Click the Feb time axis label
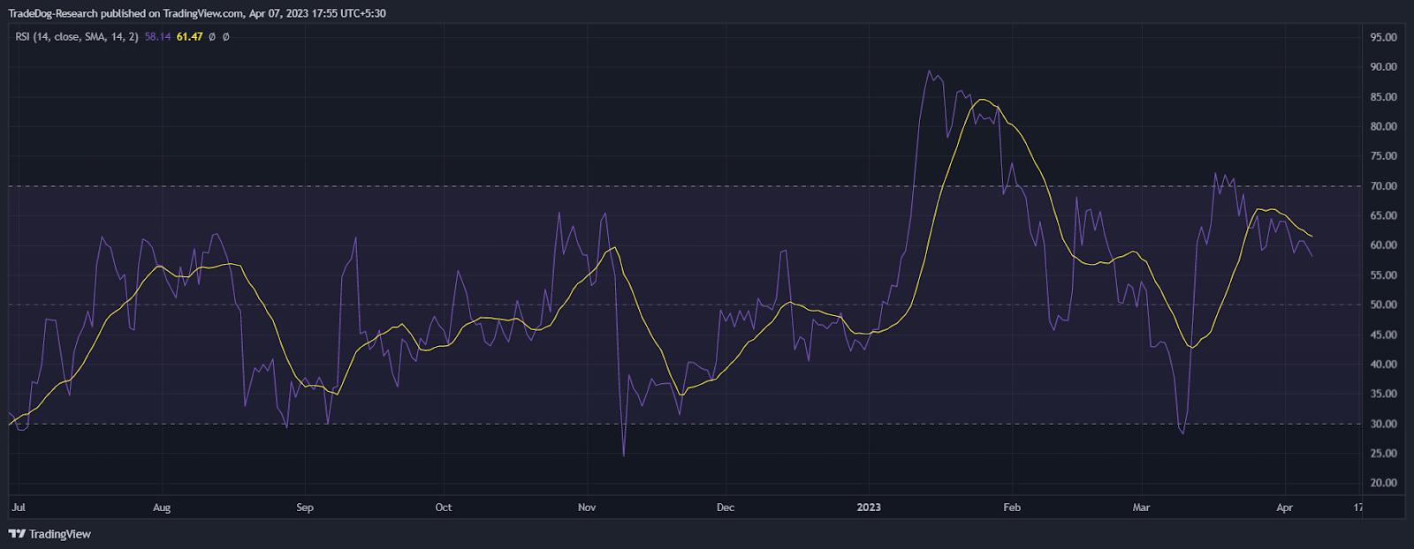This screenshot has height=549, width=1414. click(1012, 508)
